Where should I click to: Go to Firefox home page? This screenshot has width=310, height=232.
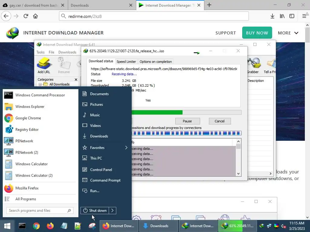tap(35, 16)
